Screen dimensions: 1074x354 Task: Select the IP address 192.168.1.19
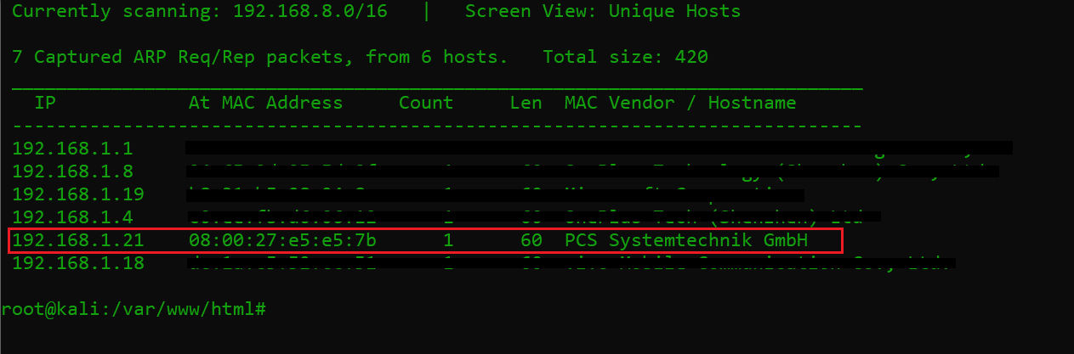(x=77, y=194)
